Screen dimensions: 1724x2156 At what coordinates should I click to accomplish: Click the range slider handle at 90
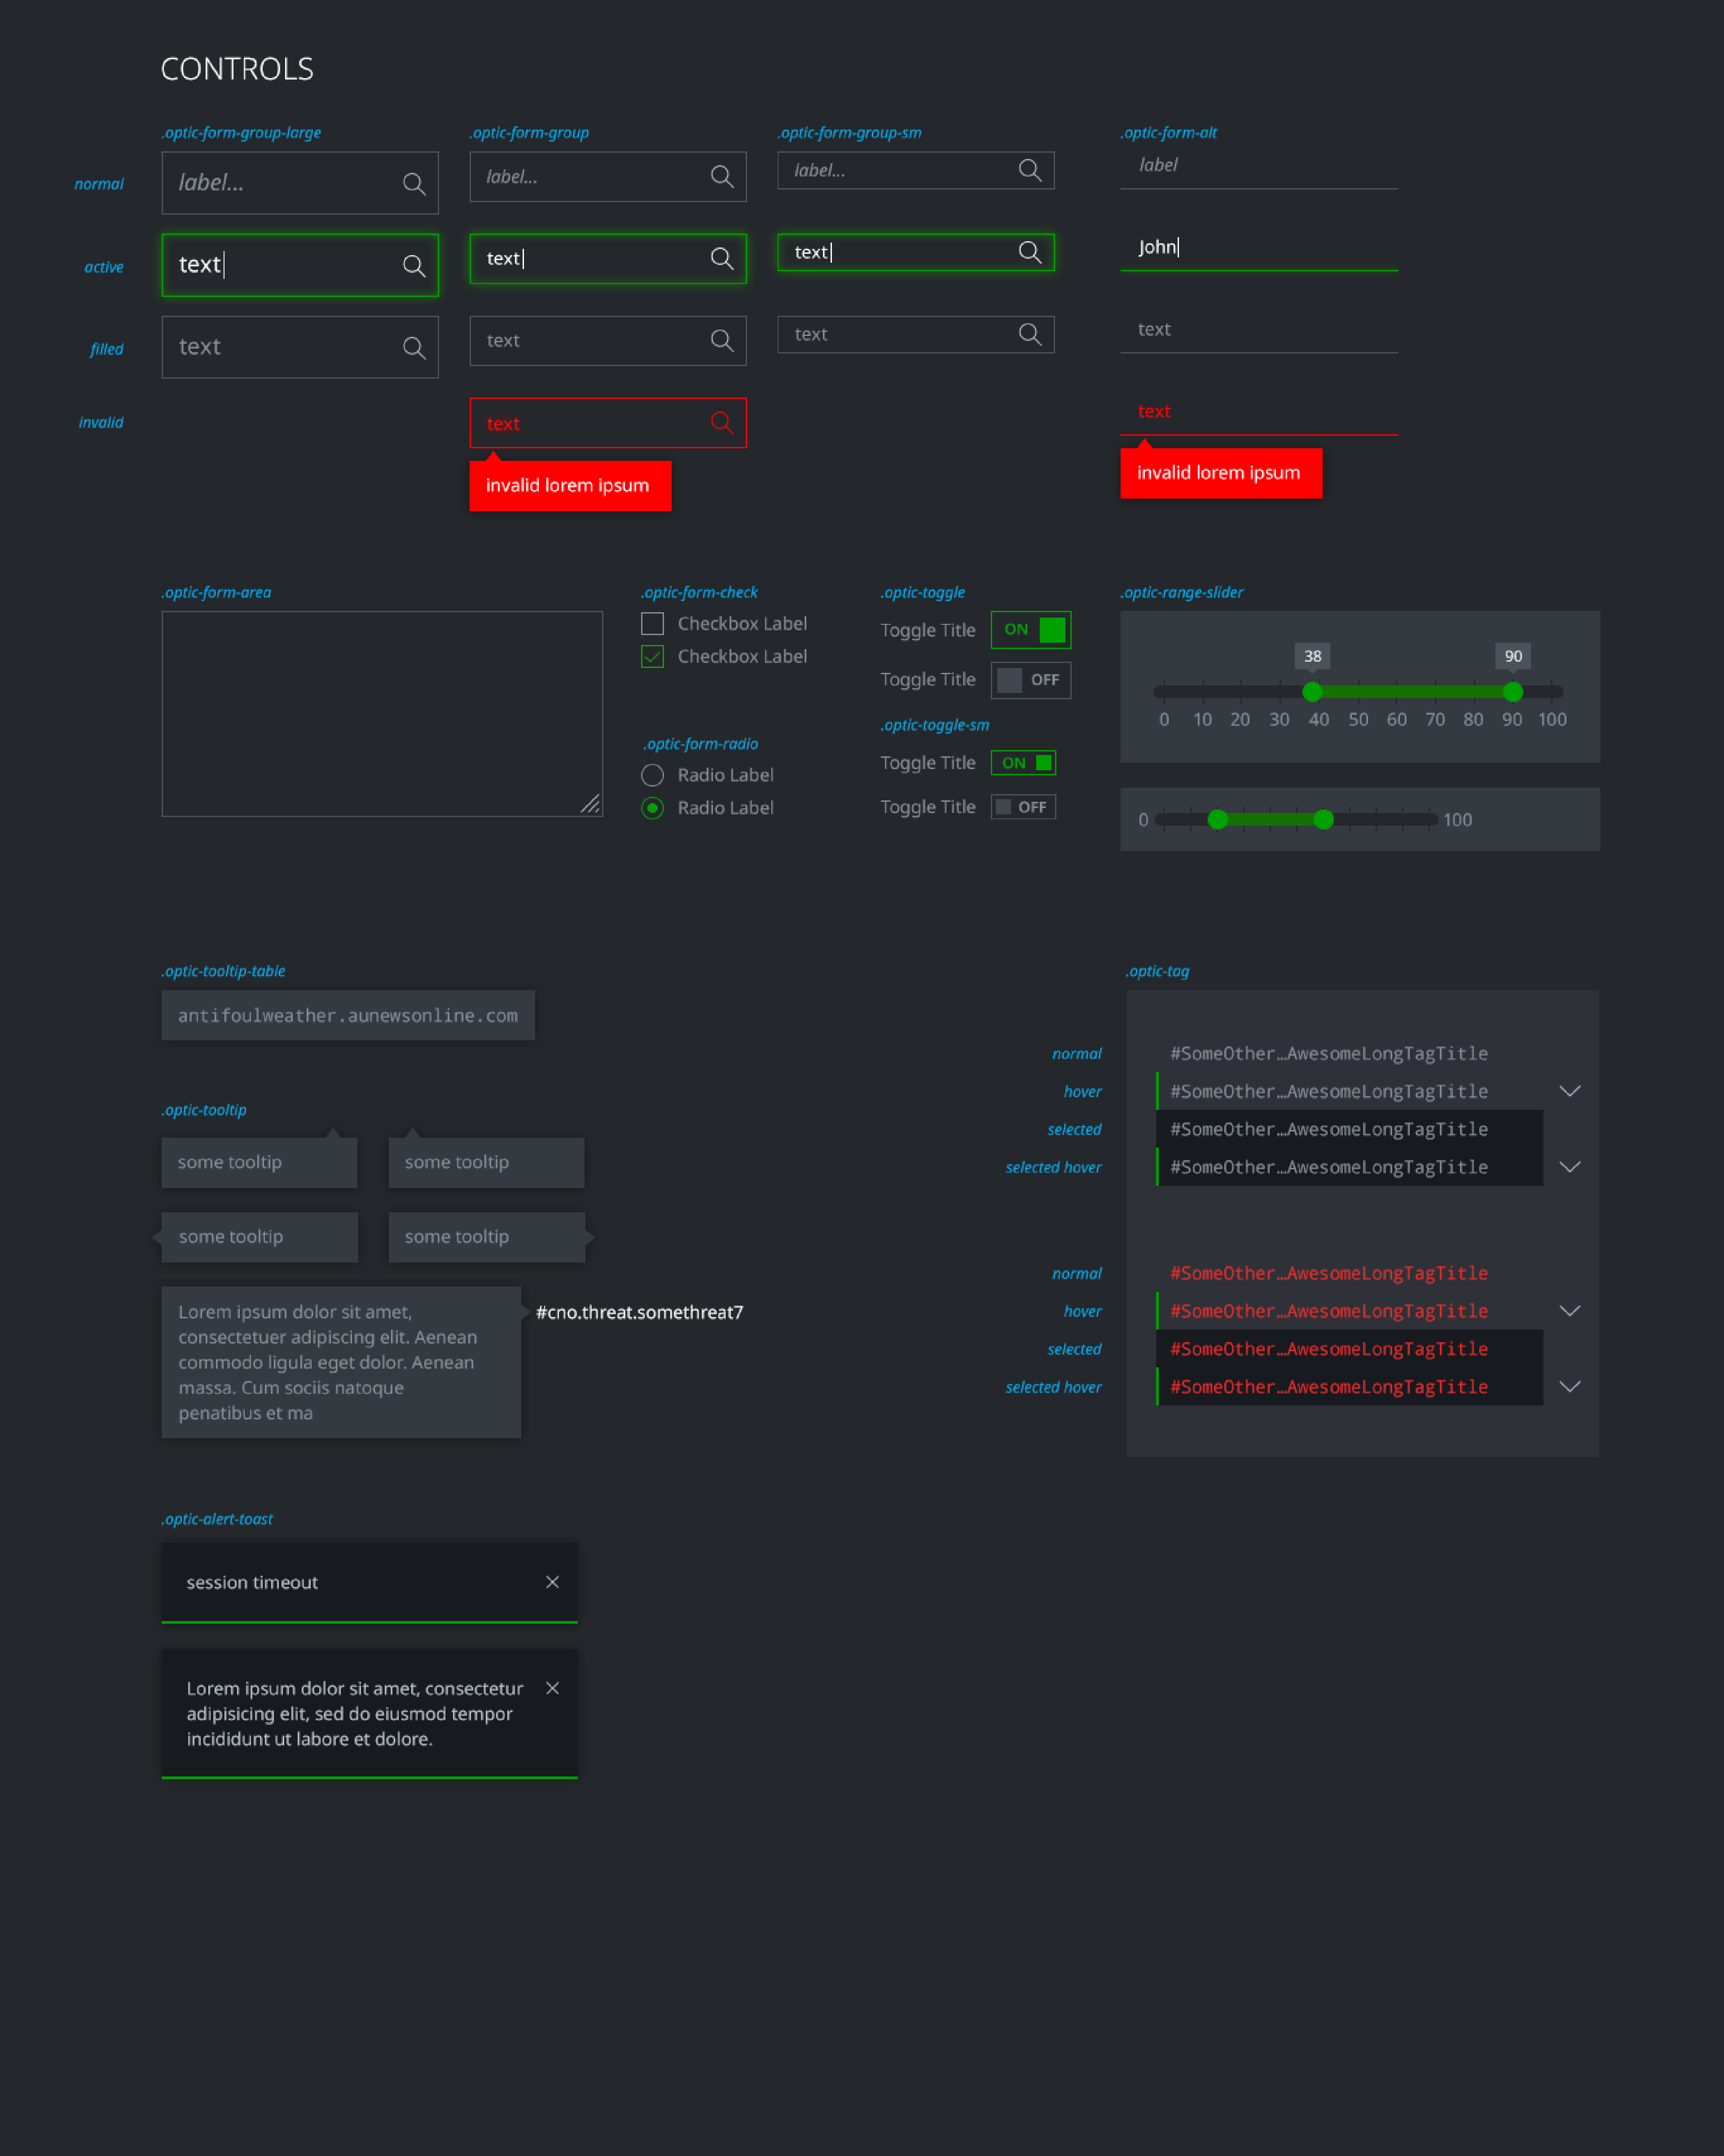(1513, 692)
